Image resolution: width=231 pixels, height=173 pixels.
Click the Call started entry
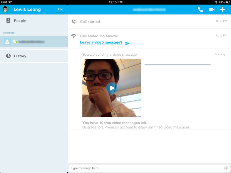click(x=90, y=22)
